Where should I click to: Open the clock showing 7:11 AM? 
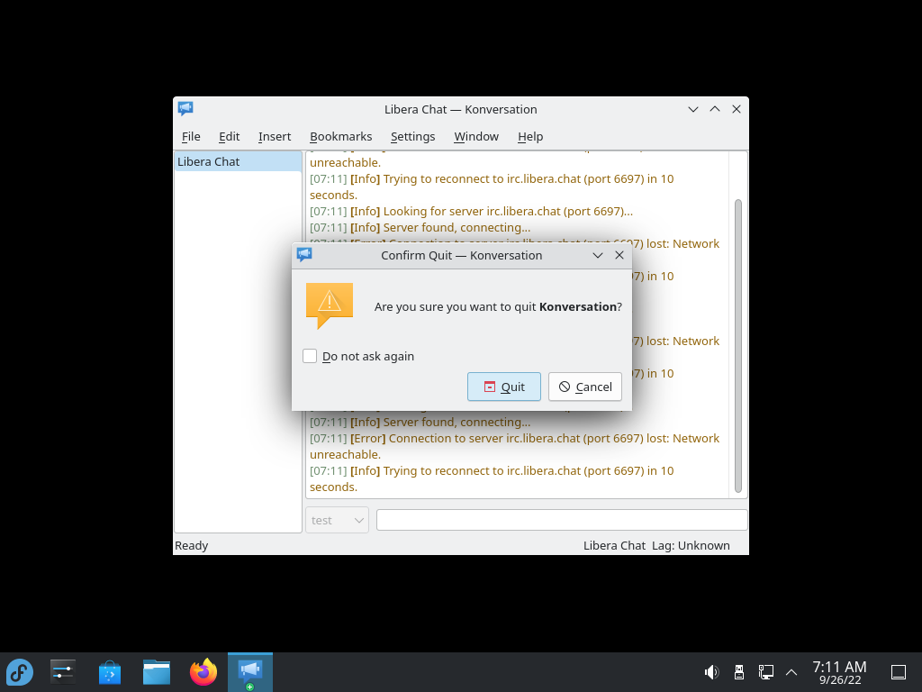(840, 672)
